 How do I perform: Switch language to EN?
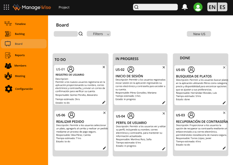[212, 7]
